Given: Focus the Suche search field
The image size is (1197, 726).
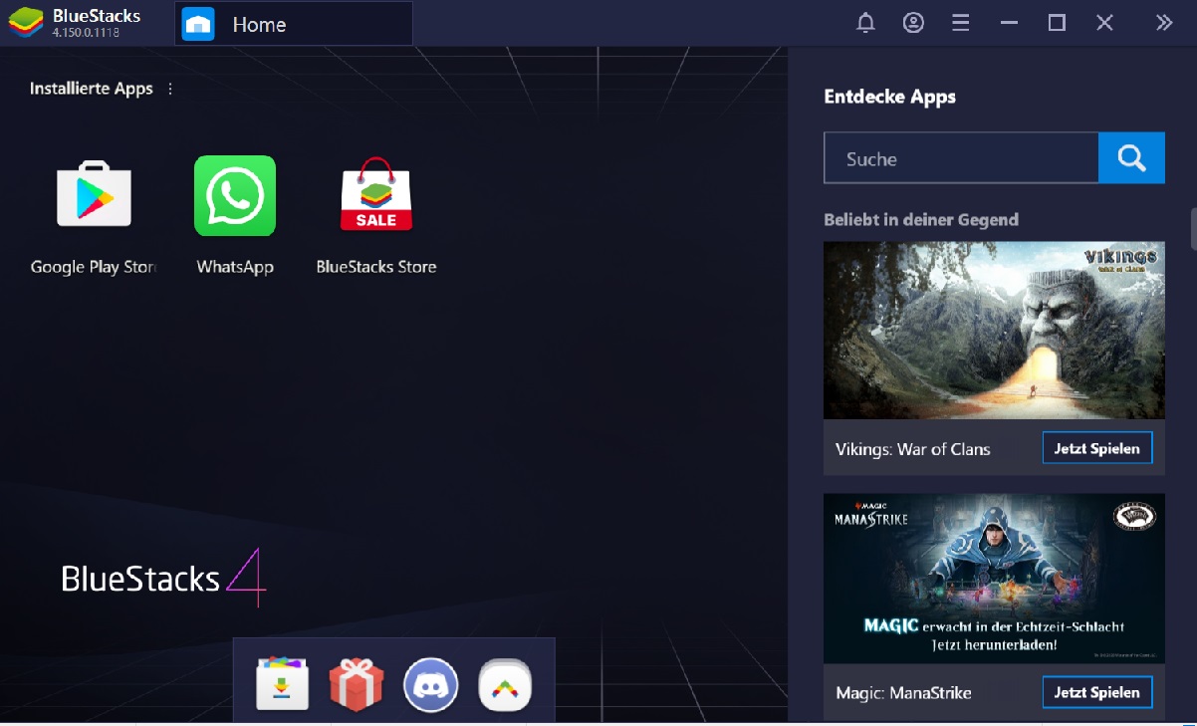Looking at the screenshot, I should point(961,157).
